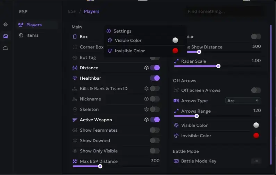This screenshot has height=175, width=276.
Task: Click white Visible Color swatch under Off Arrows
Action: point(256,125)
